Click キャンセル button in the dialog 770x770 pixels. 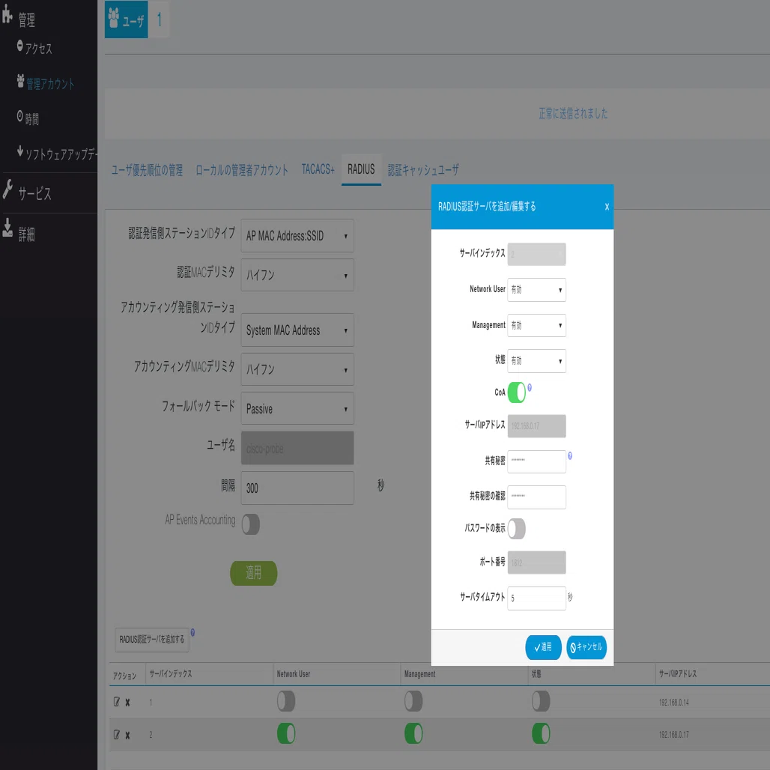point(586,647)
